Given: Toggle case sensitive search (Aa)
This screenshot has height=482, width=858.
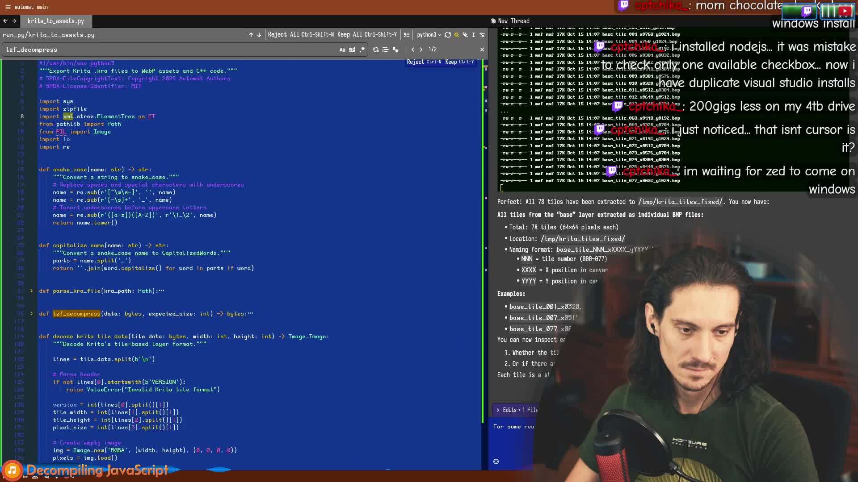Looking at the screenshot, I should tap(342, 50).
